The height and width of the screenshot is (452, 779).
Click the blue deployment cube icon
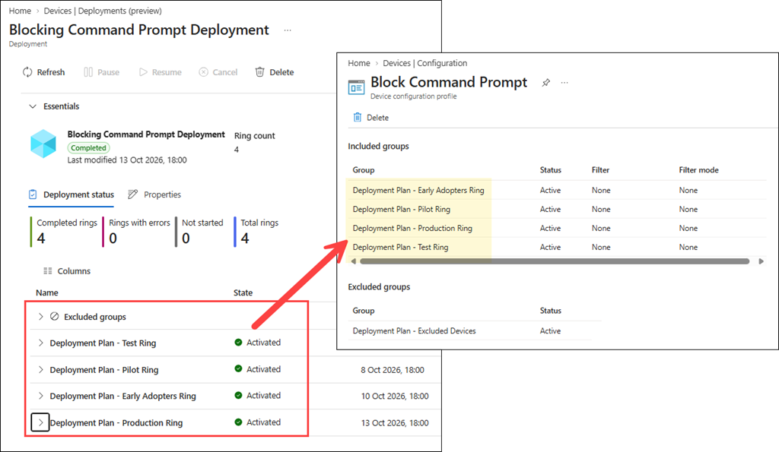pos(43,144)
